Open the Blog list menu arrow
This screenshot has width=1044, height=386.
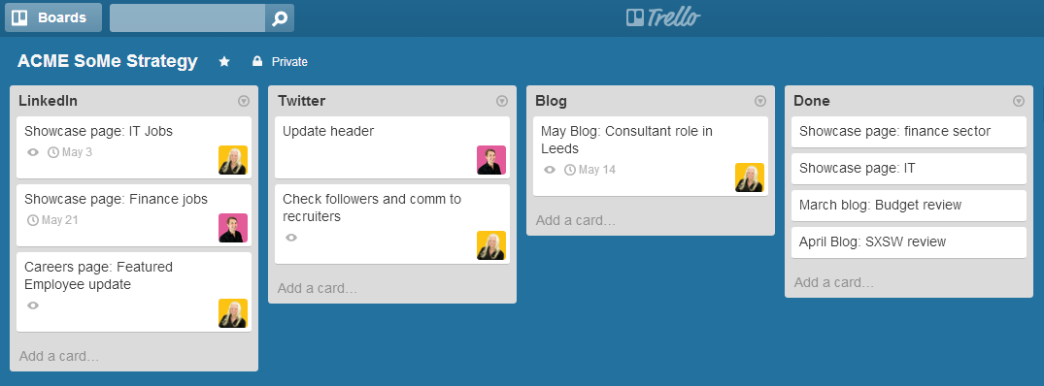click(x=760, y=101)
